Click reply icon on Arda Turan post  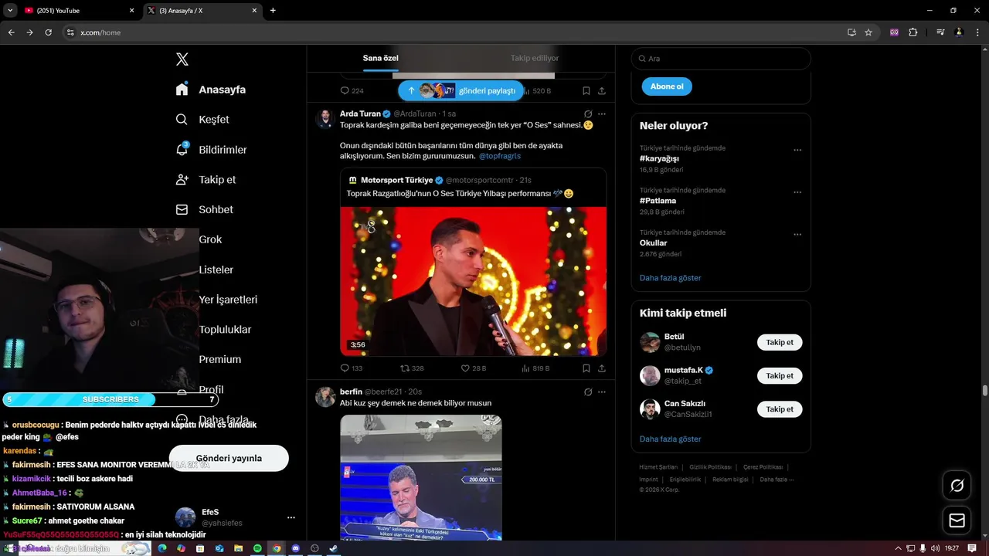coord(345,368)
